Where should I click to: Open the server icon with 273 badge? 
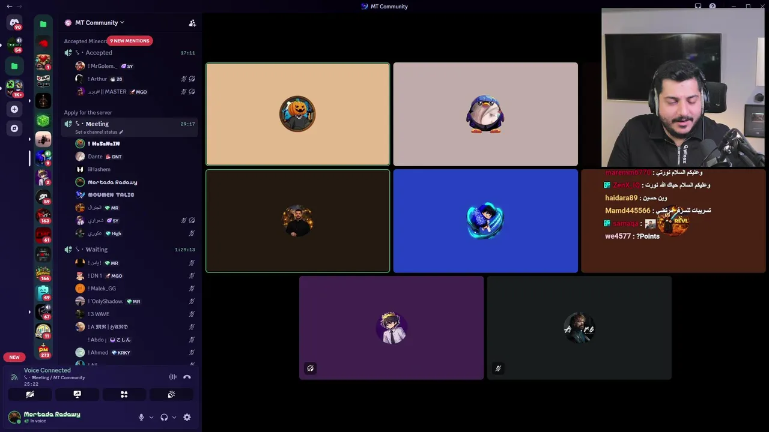point(43,350)
